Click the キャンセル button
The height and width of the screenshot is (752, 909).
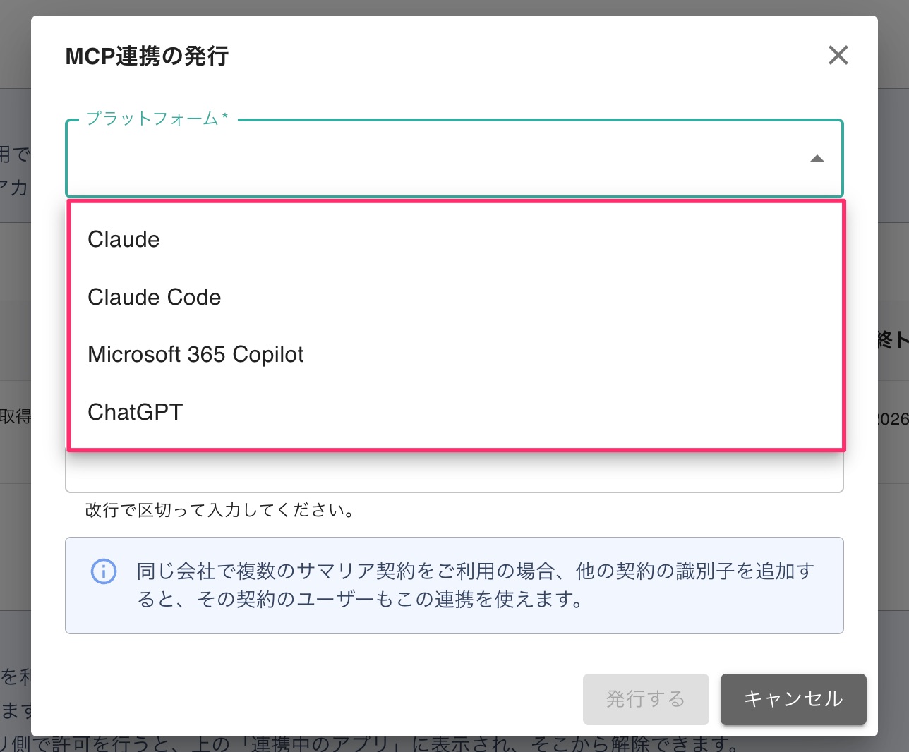[793, 699]
